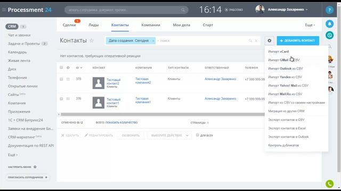This screenshot has height=191, width=341.
Task: Click the Добавить контакт button
Action: point(298,40)
